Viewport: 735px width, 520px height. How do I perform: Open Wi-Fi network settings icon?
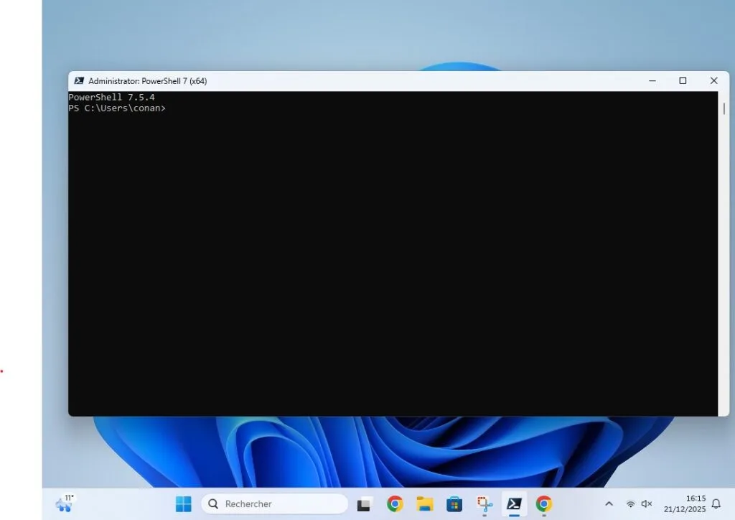click(x=630, y=504)
